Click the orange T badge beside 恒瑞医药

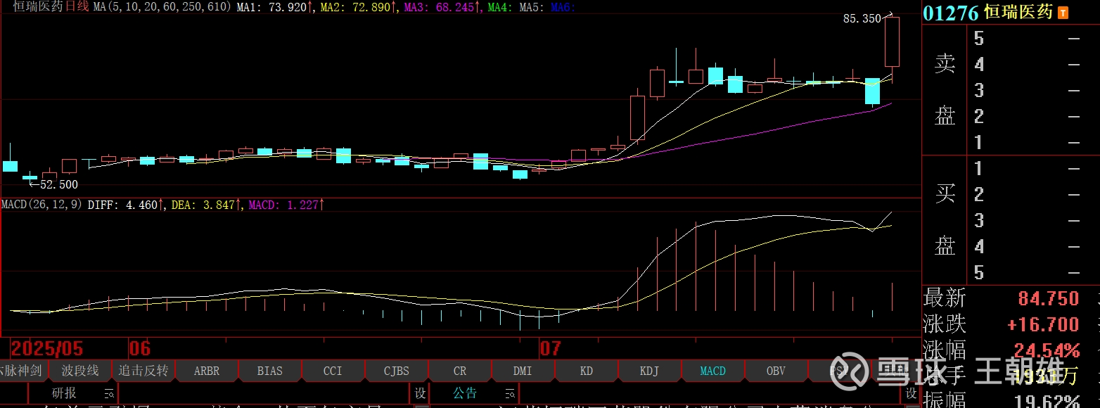coord(1063,13)
